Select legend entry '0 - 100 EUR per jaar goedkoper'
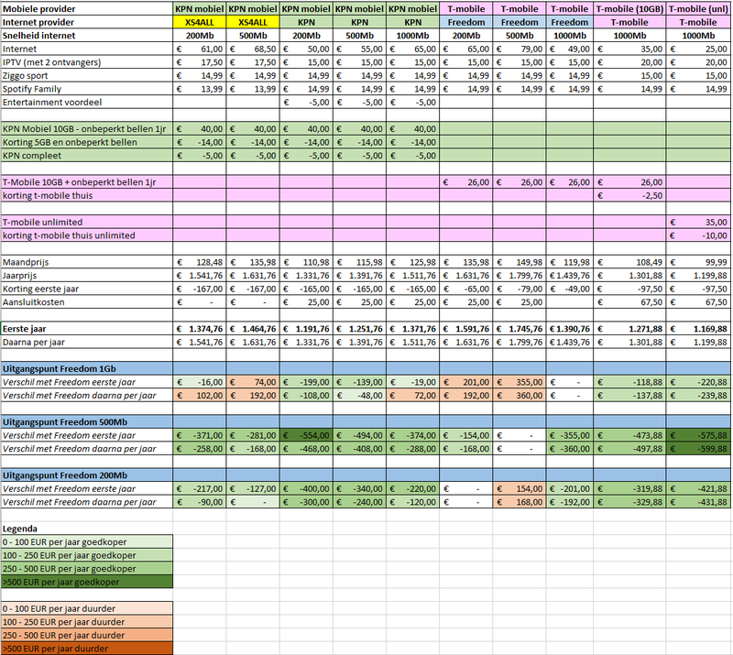 87,542
